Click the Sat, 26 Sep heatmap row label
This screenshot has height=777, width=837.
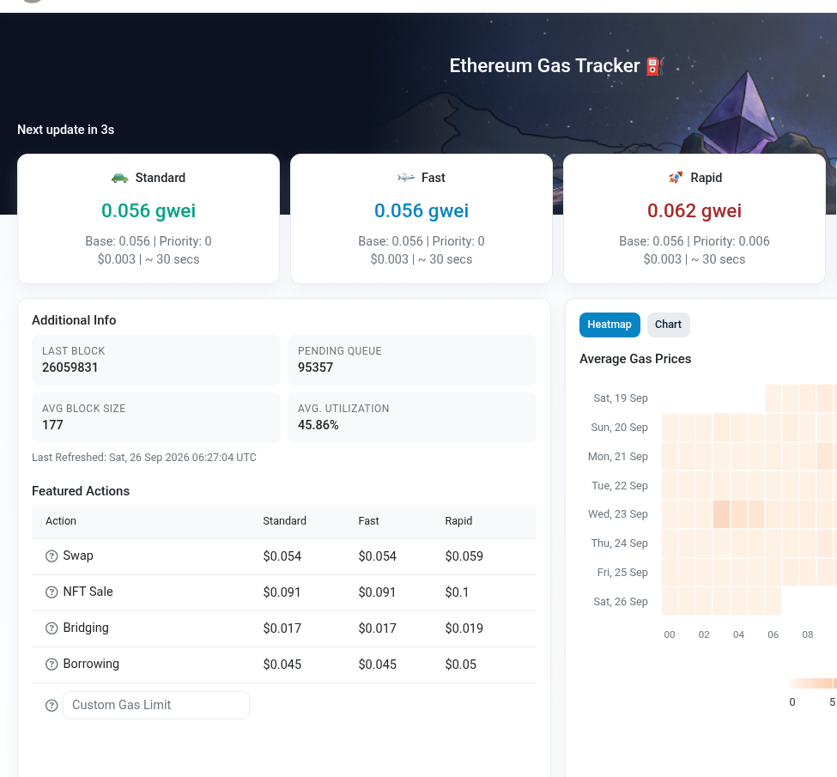pyautogui.click(x=621, y=602)
